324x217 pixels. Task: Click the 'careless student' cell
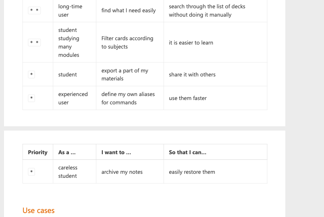pos(68,172)
